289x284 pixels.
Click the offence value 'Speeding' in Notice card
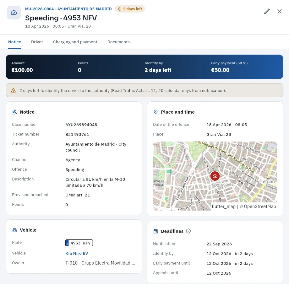(x=75, y=170)
